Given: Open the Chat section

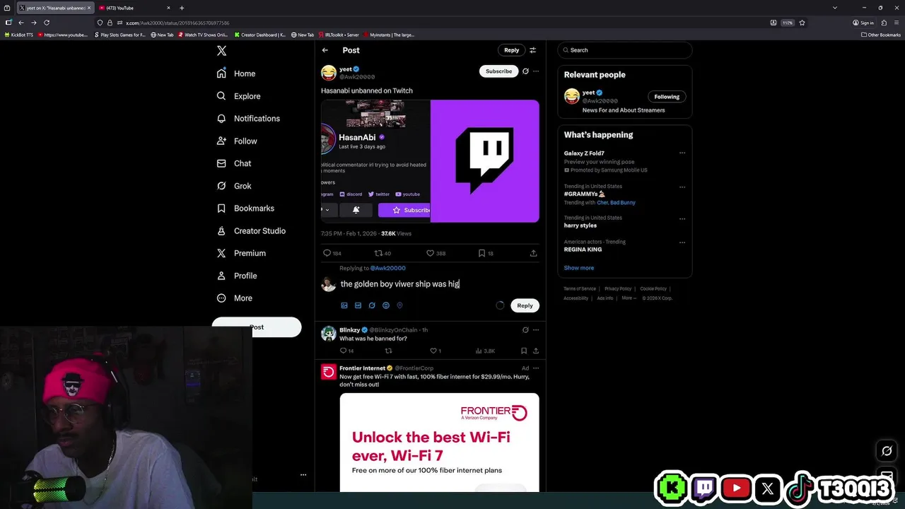Looking at the screenshot, I should click(x=233, y=163).
